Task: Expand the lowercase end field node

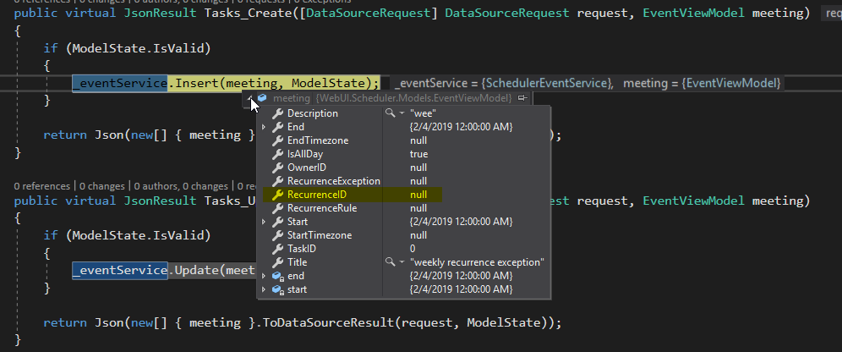Action: [x=264, y=276]
